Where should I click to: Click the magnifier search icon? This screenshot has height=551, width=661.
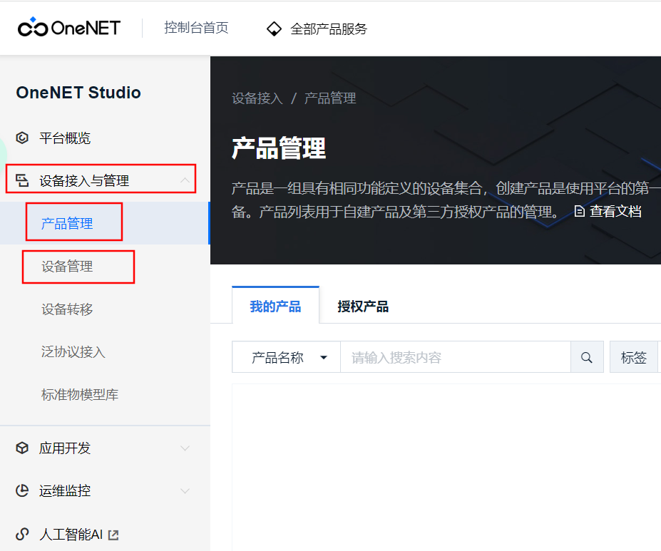coord(586,357)
